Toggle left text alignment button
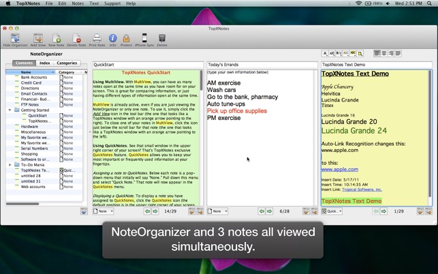438x274 pixels. [x=377, y=53]
